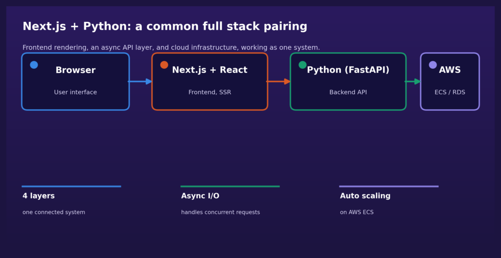Click the orange dot in the Next.js + React box
Image resolution: width=501 pixels, height=258 pixels.
pyautogui.click(x=164, y=65)
